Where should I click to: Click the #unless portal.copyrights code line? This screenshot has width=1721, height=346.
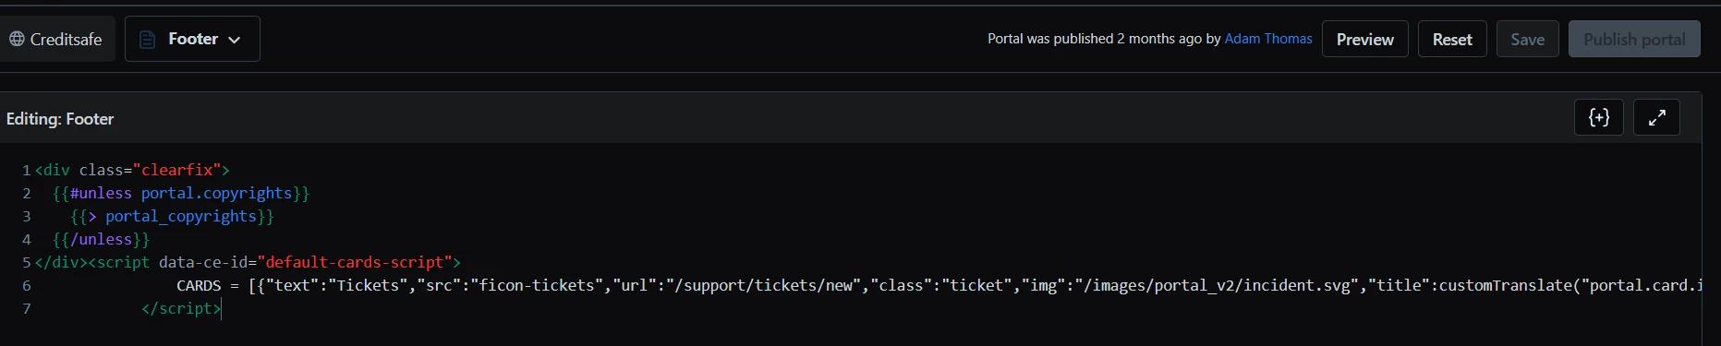(181, 193)
